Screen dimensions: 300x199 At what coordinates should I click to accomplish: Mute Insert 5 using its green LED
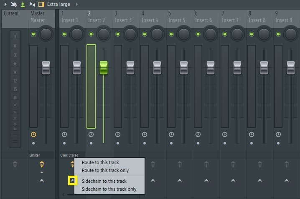[x=171, y=34]
